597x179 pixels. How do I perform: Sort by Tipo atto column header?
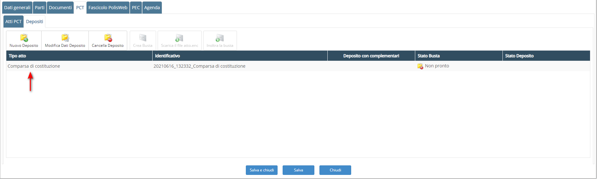(x=17, y=56)
